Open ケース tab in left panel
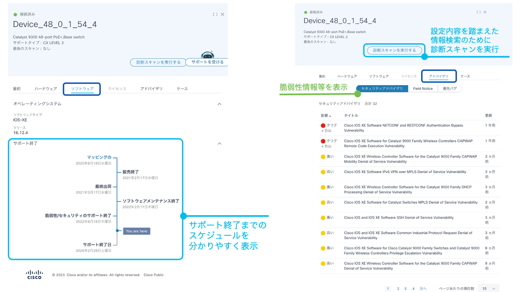Screen dimensions: 520x292 point(182,89)
